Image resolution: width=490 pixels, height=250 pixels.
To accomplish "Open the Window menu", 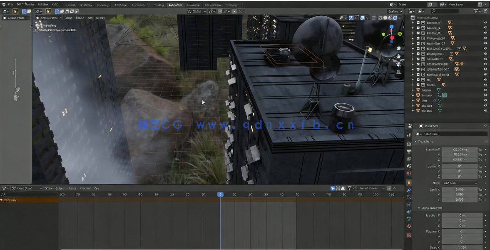I will click(x=43, y=5).
